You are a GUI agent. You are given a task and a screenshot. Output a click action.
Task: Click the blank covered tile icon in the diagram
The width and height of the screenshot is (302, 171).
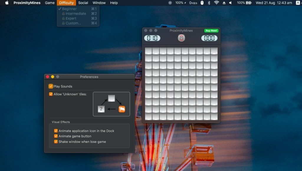[111, 98]
